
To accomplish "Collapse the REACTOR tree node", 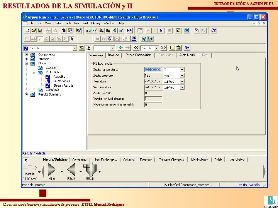I will pyautogui.click(x=34, y=72).
